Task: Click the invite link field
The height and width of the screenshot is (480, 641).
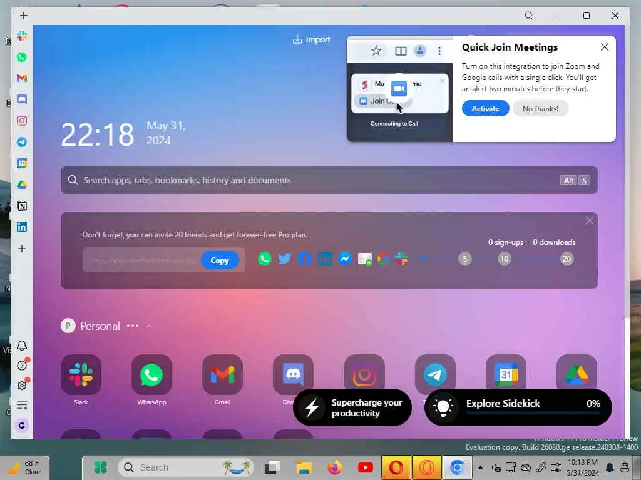Action: (x=142, y=261)
